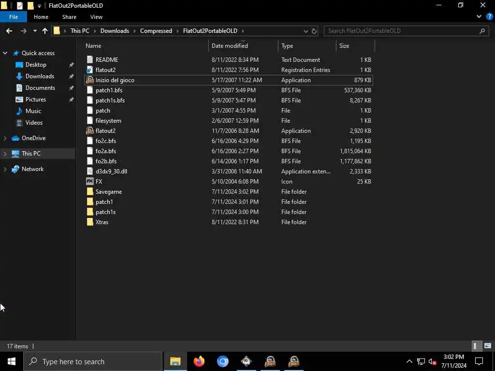Screen dimensions: 495x371
Task: Refresh the current folder view
Action: coord(314,31)
